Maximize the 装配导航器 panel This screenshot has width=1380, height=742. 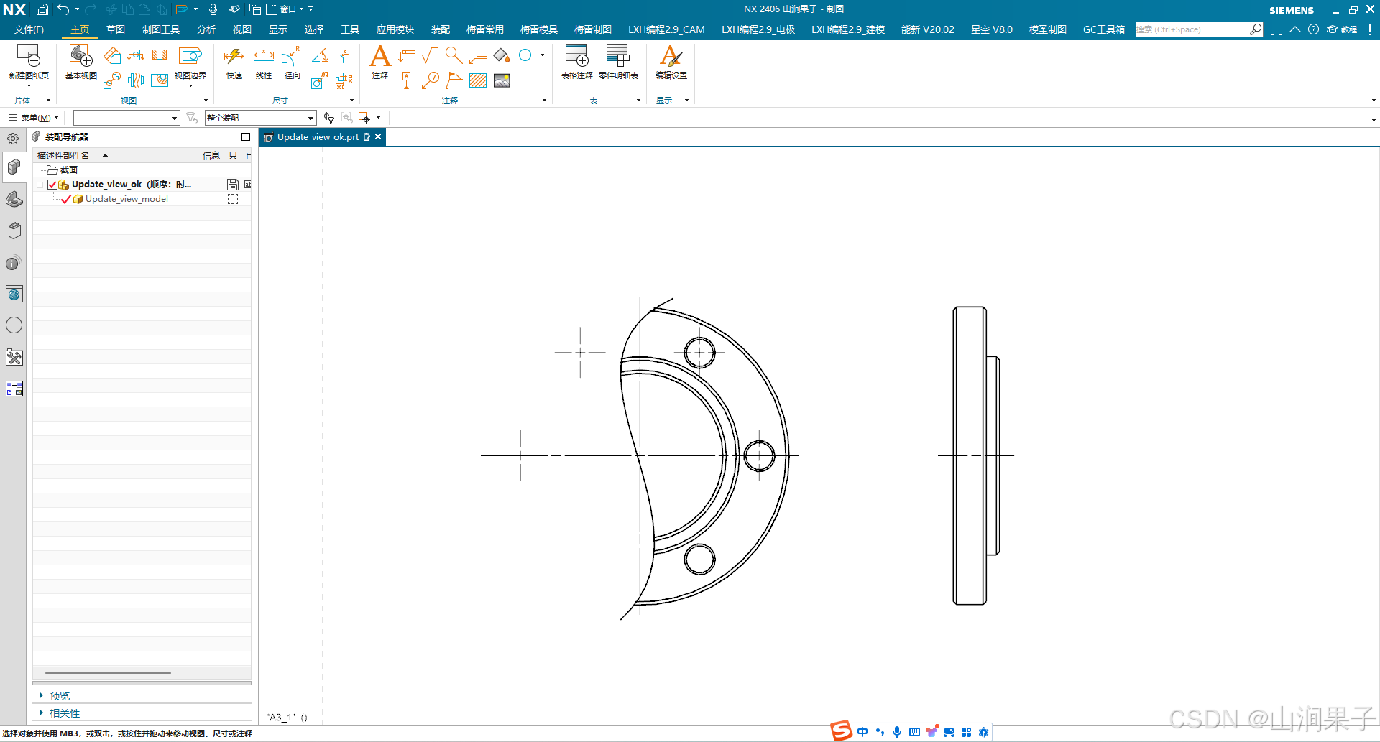[x=246, y=136]
